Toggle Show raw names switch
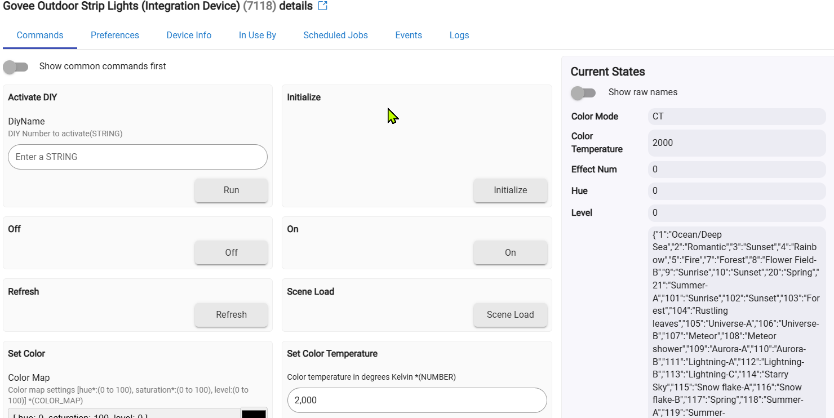 (x=583, y=92)
